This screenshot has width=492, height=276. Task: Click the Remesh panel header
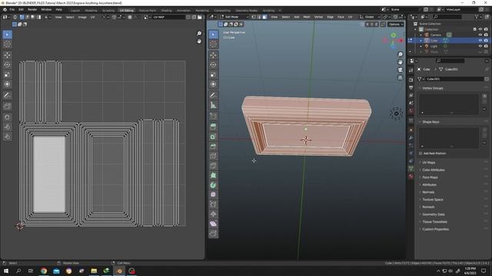click(x=428, y=207)
